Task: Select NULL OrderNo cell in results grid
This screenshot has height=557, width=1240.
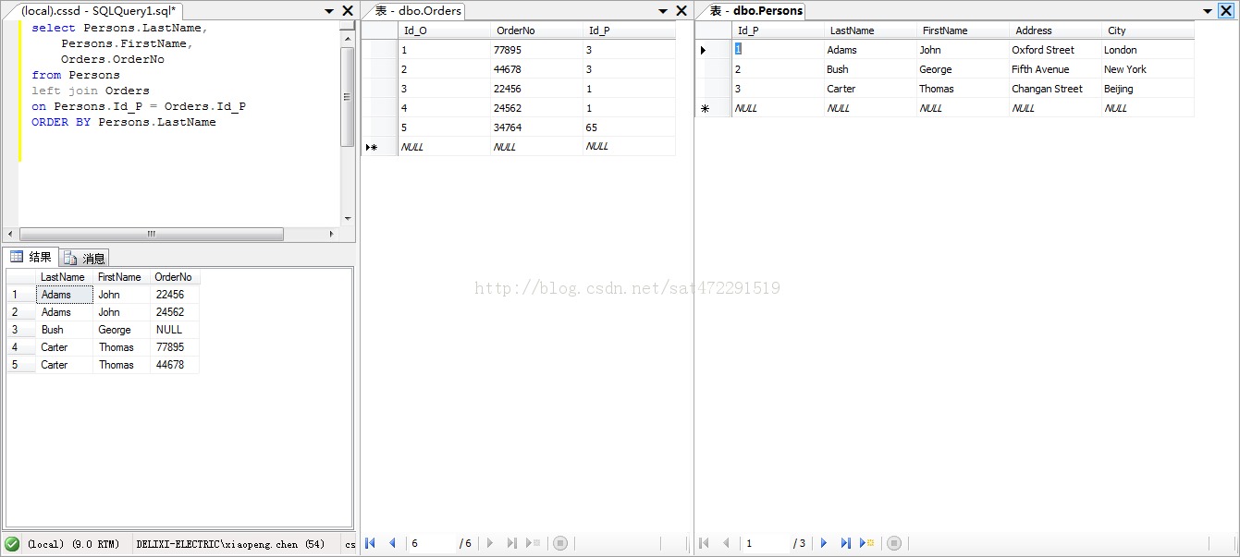Action: point(175,330)
